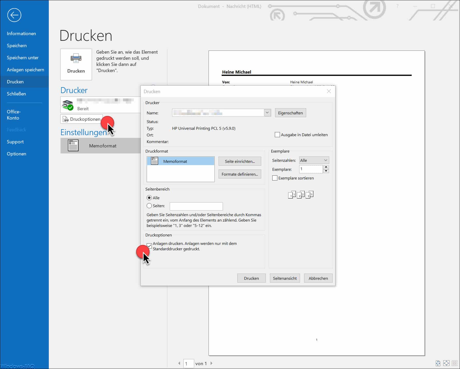This screenshot has width=460, height=369.
Task: Click the Druckoptionen button
Action: pos(81,119)
